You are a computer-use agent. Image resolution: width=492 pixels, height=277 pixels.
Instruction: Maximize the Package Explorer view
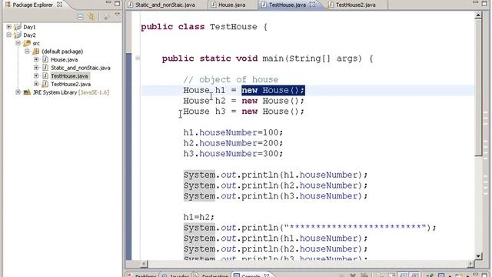click(117, 3)
